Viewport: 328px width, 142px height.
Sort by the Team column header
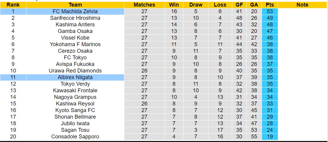coord(75,5)
